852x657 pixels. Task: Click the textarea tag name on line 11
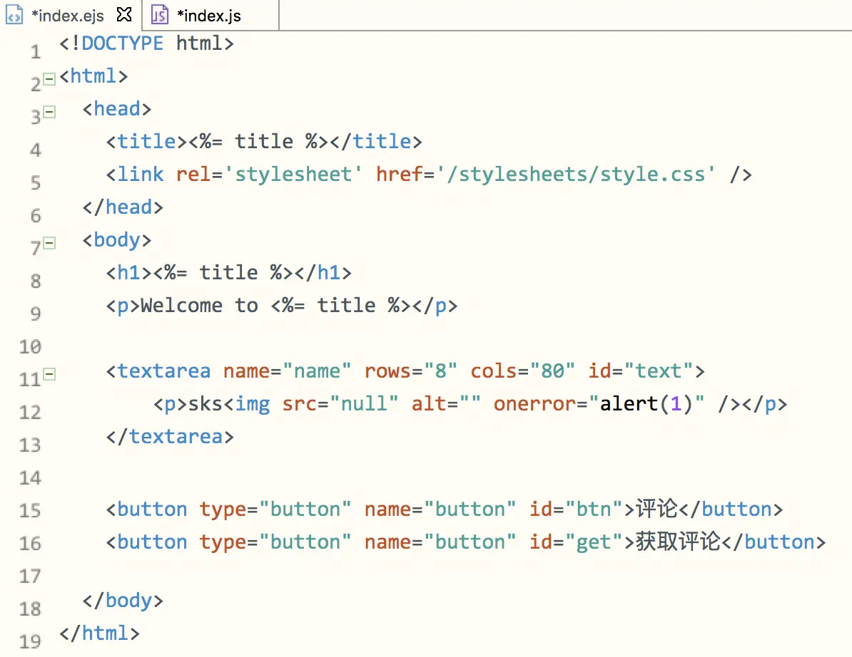pos(163,371)
